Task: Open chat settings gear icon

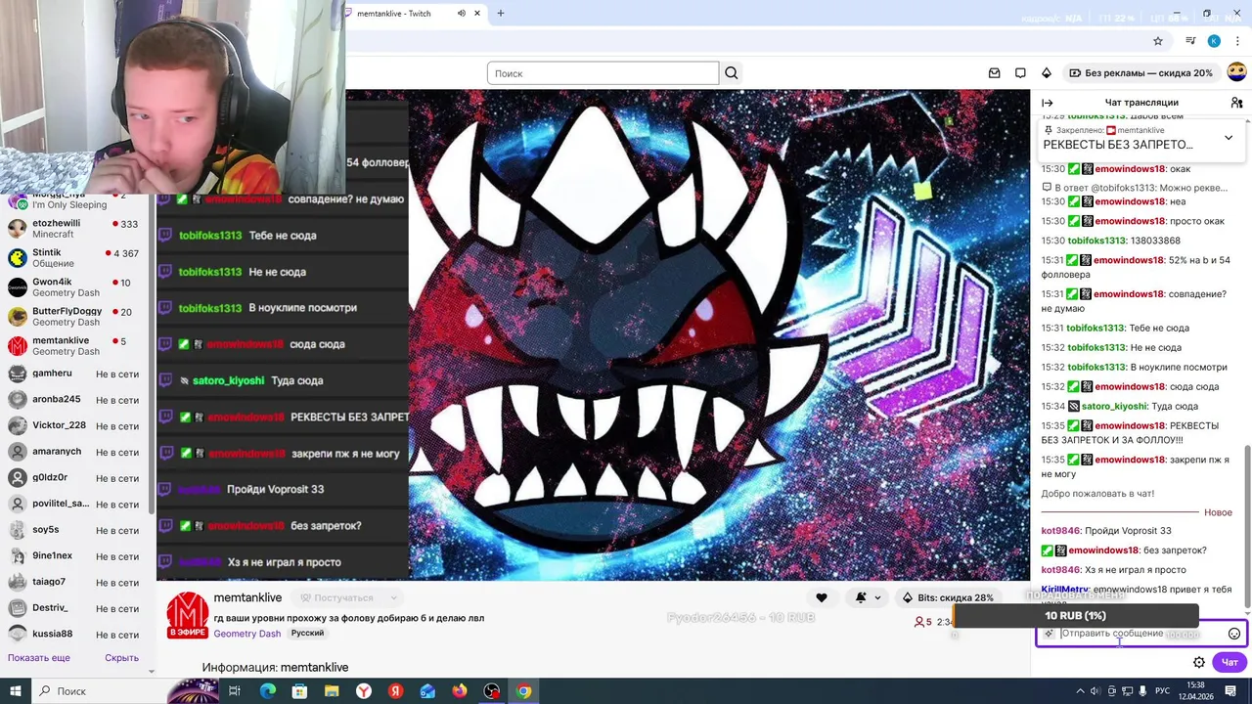Action: point(1199,662)
